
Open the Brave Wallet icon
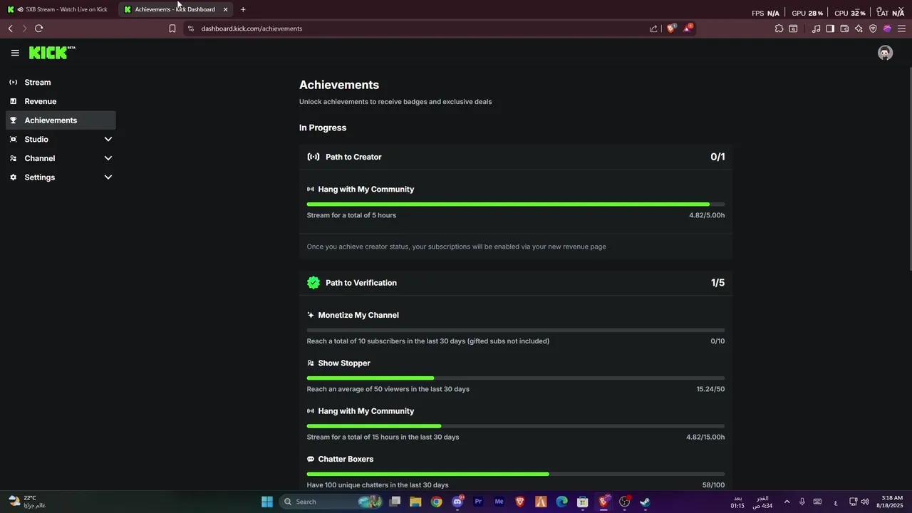pos(844,28)
